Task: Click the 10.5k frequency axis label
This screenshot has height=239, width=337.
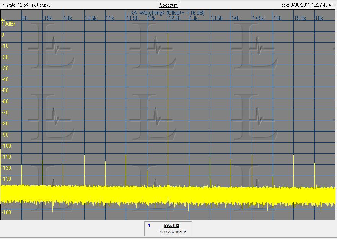Action: pos(91,18)
